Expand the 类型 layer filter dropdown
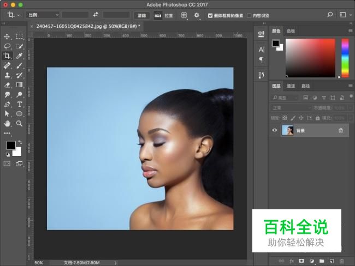355x266 pixels. 286,98
